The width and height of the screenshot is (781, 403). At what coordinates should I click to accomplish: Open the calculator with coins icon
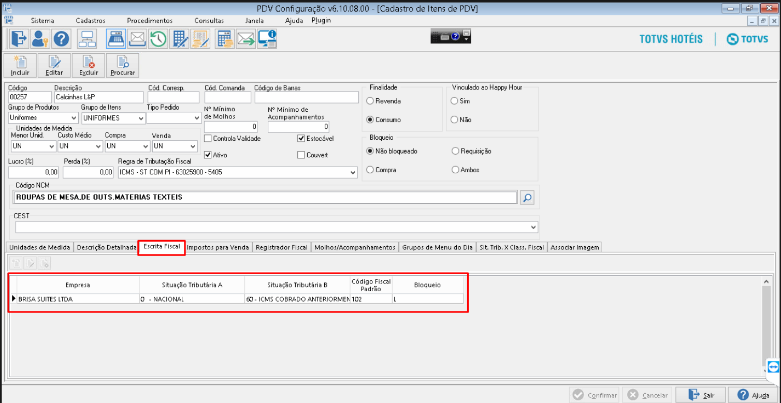pyautogui.click(x=225, y=39)
